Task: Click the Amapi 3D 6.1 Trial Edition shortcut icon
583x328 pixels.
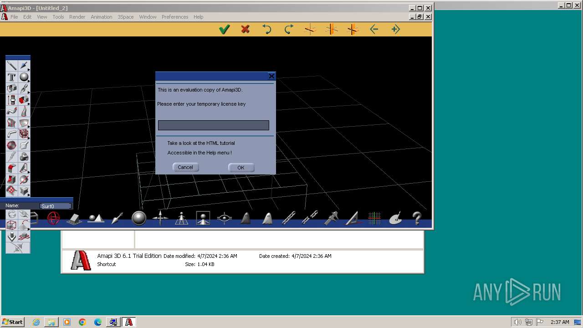Action: coord(81,260)
